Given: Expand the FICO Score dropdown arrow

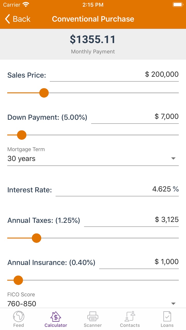Looking at the screenshot, I should coord(173,304).
